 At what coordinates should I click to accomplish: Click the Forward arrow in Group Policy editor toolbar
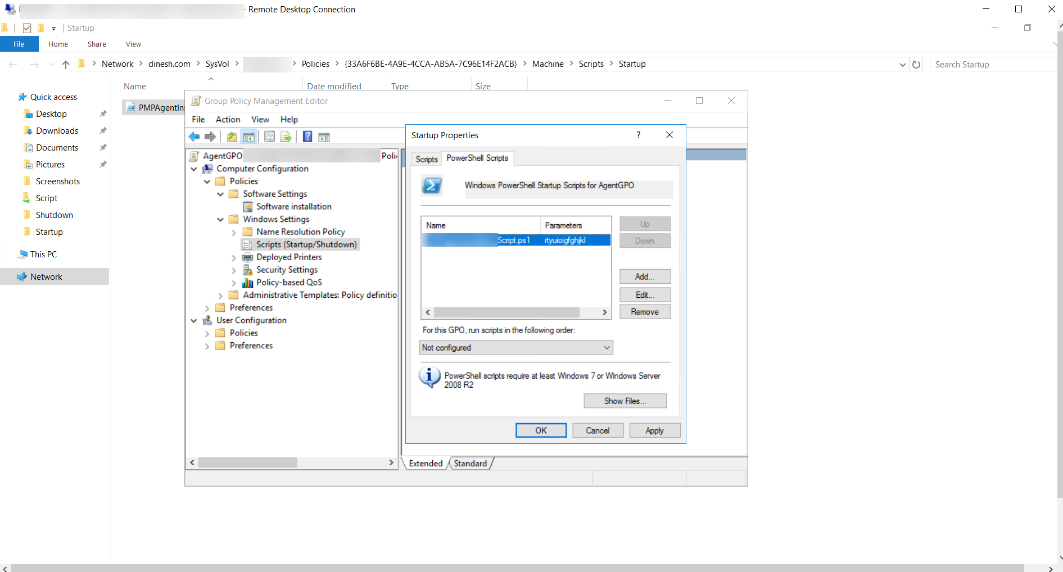tap(210, 137)
